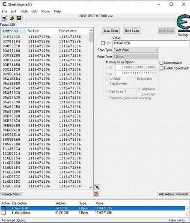Open the Mono menu
The height and width of the screenshot is (223, 190).
pos(46,11)
